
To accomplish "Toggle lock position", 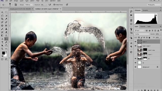I will 144,38.
